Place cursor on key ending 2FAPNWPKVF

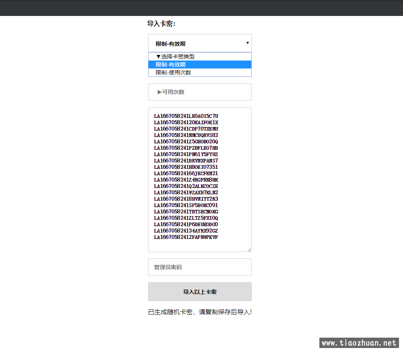pos(186,237)
